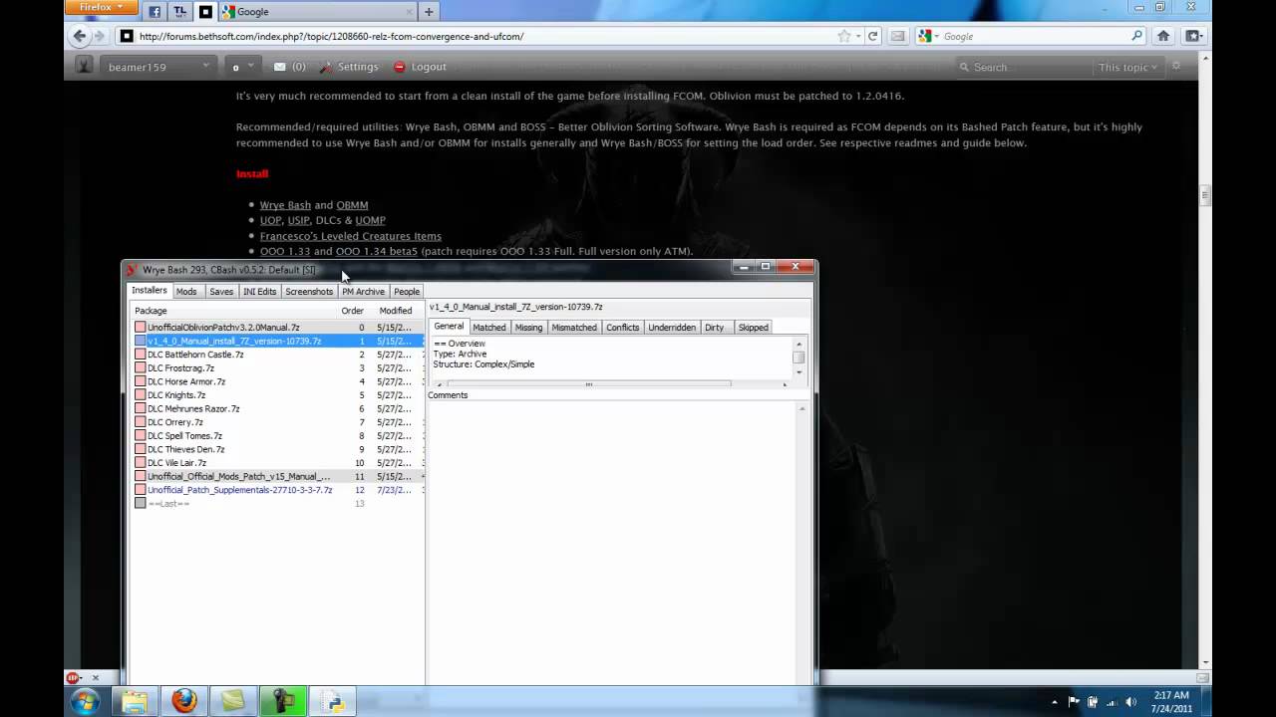Viewport: 1276px width, 717px height.
Task: Toggle v1_4_0_Manual_install package checkbox
Action: coord(141,341)
